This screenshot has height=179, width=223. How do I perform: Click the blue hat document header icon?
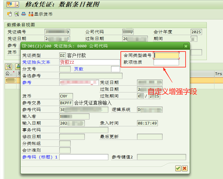coord(24,14)
